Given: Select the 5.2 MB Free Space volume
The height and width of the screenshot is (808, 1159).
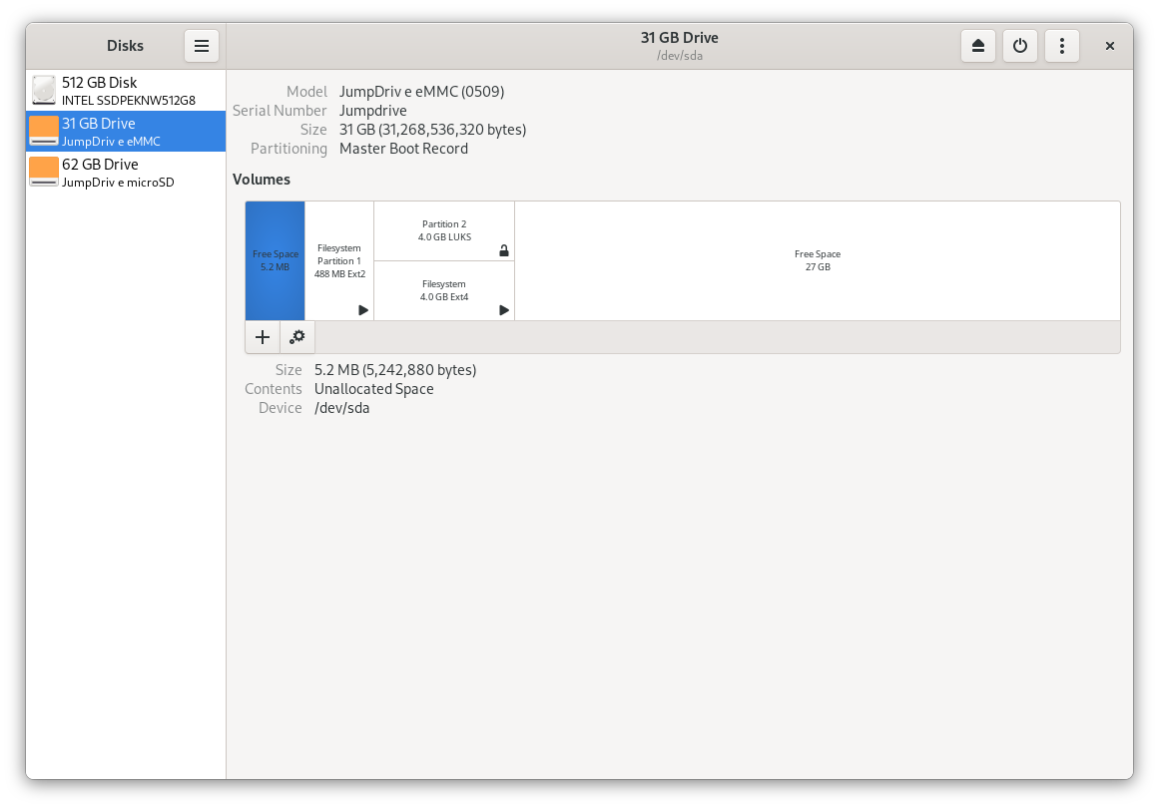Looking at the screenshot, I should [x=275, y=260].
